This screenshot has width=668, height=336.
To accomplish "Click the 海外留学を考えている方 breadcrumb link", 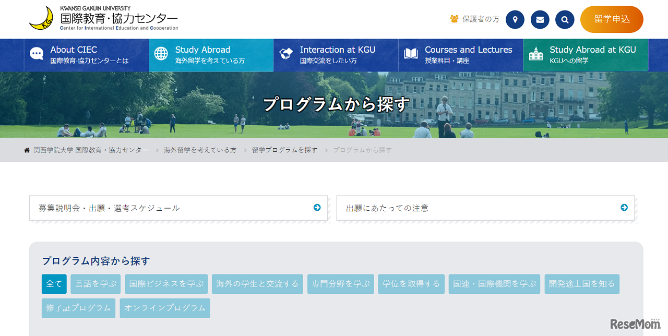I will (x=200, y=150).
